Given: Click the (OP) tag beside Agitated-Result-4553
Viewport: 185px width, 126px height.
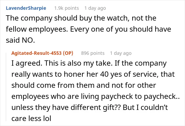Looking at the screenshot, I should [x=68, y=53].
